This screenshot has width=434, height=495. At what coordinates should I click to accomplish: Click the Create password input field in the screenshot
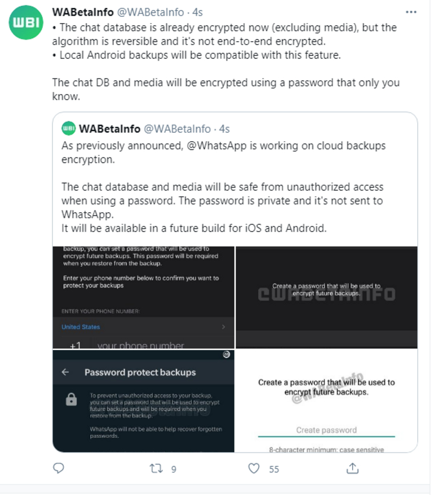point(326,430)
